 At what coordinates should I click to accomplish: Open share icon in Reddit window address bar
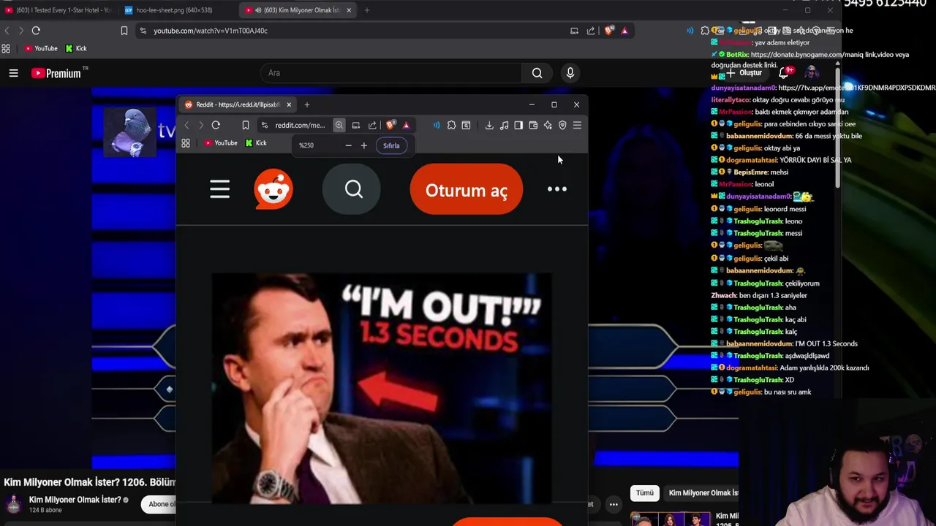[x=372, y=125]
